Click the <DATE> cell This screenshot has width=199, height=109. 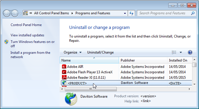click(x=175, y=83)
